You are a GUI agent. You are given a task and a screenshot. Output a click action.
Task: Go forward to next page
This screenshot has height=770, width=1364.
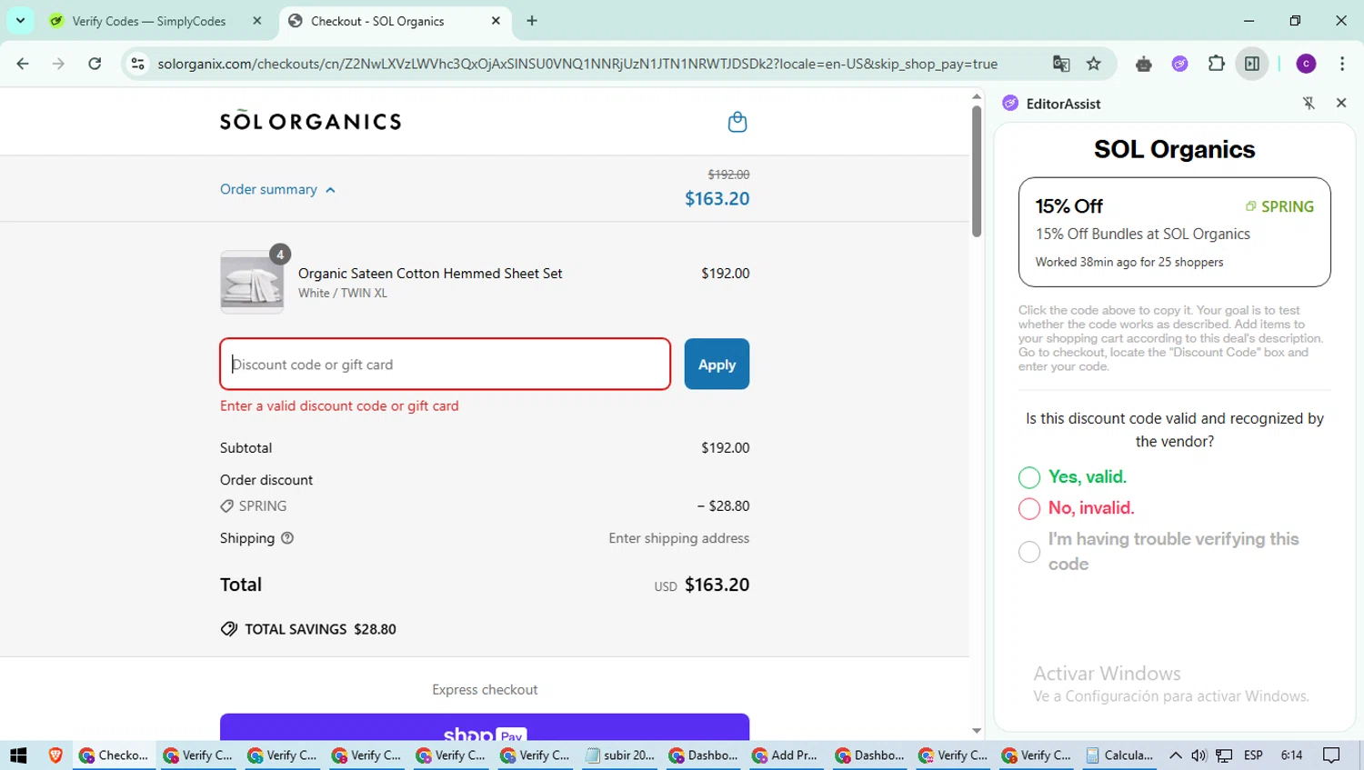pos(58,64)
